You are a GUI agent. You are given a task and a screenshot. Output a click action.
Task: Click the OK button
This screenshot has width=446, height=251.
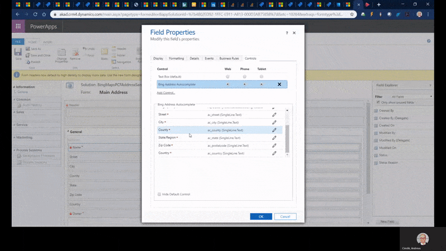tap(261, 216)
